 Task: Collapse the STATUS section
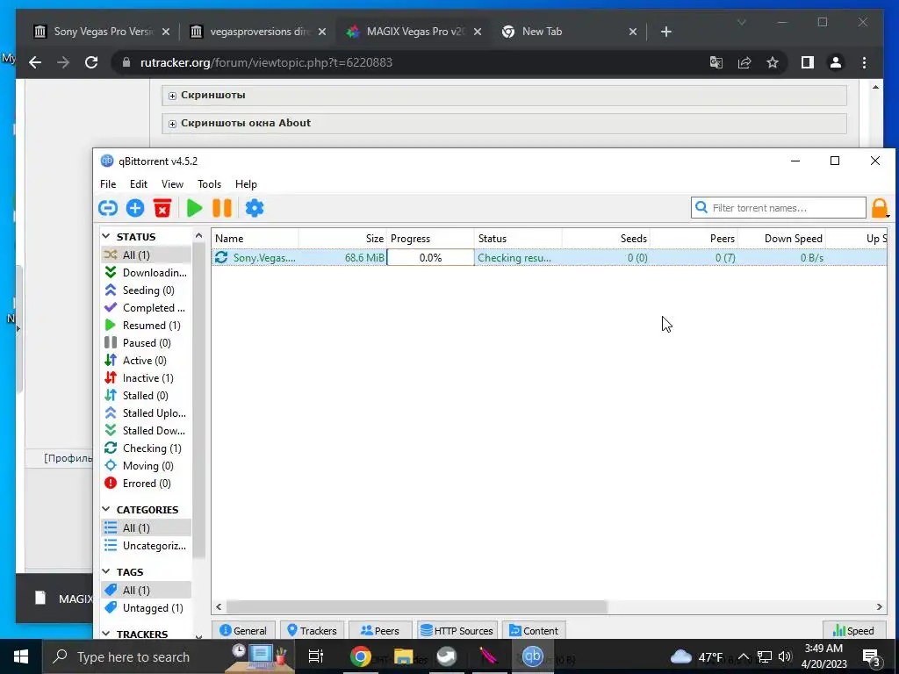[106, 237]
